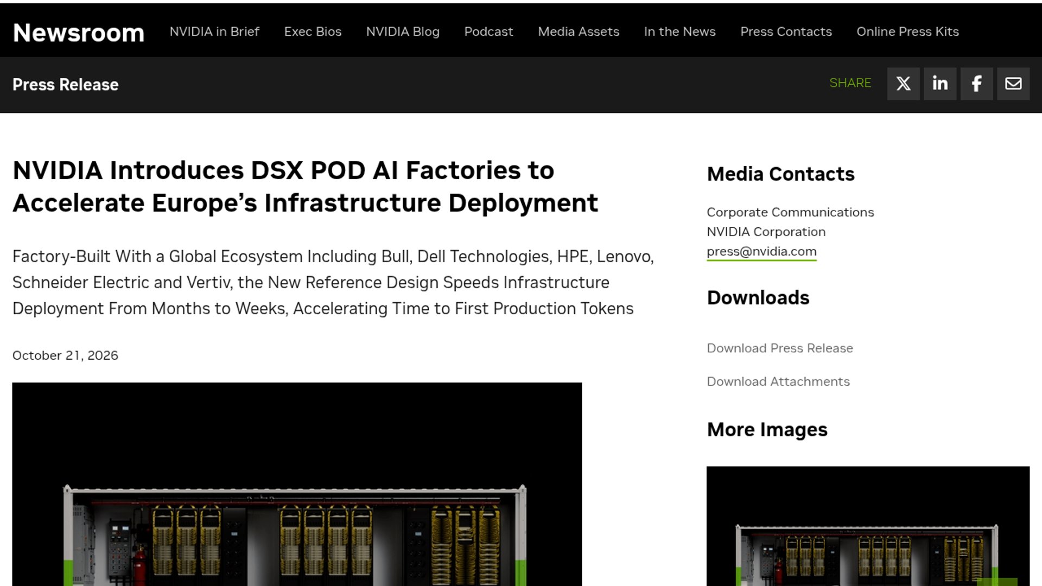Click the More Images heading
This screenshot has width=1042, height=586.
coord(767,430)
